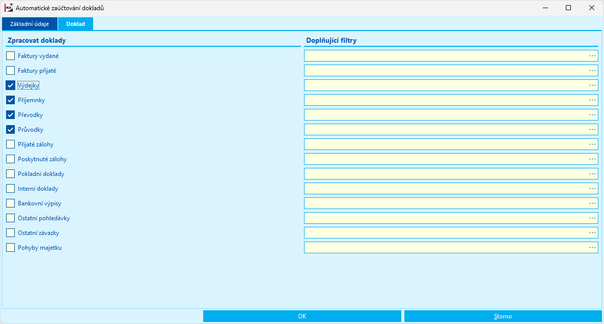The image size is (604, 324).
Task: Click the K2 application icon in title bar
Action: point(9,8)
